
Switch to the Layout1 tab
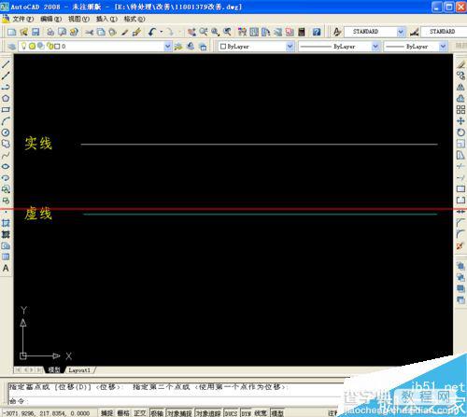pyautogui.click(x=79, y=370)
